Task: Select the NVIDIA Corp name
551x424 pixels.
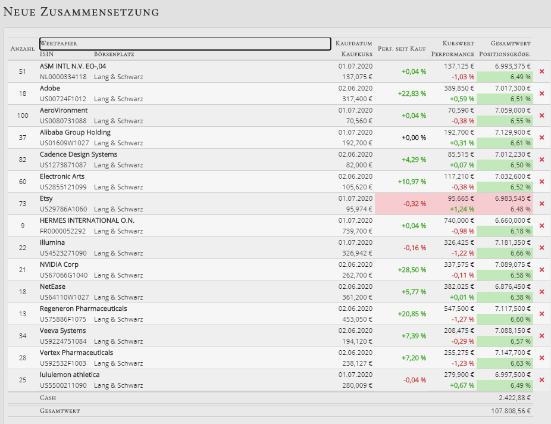Action: 59,264
